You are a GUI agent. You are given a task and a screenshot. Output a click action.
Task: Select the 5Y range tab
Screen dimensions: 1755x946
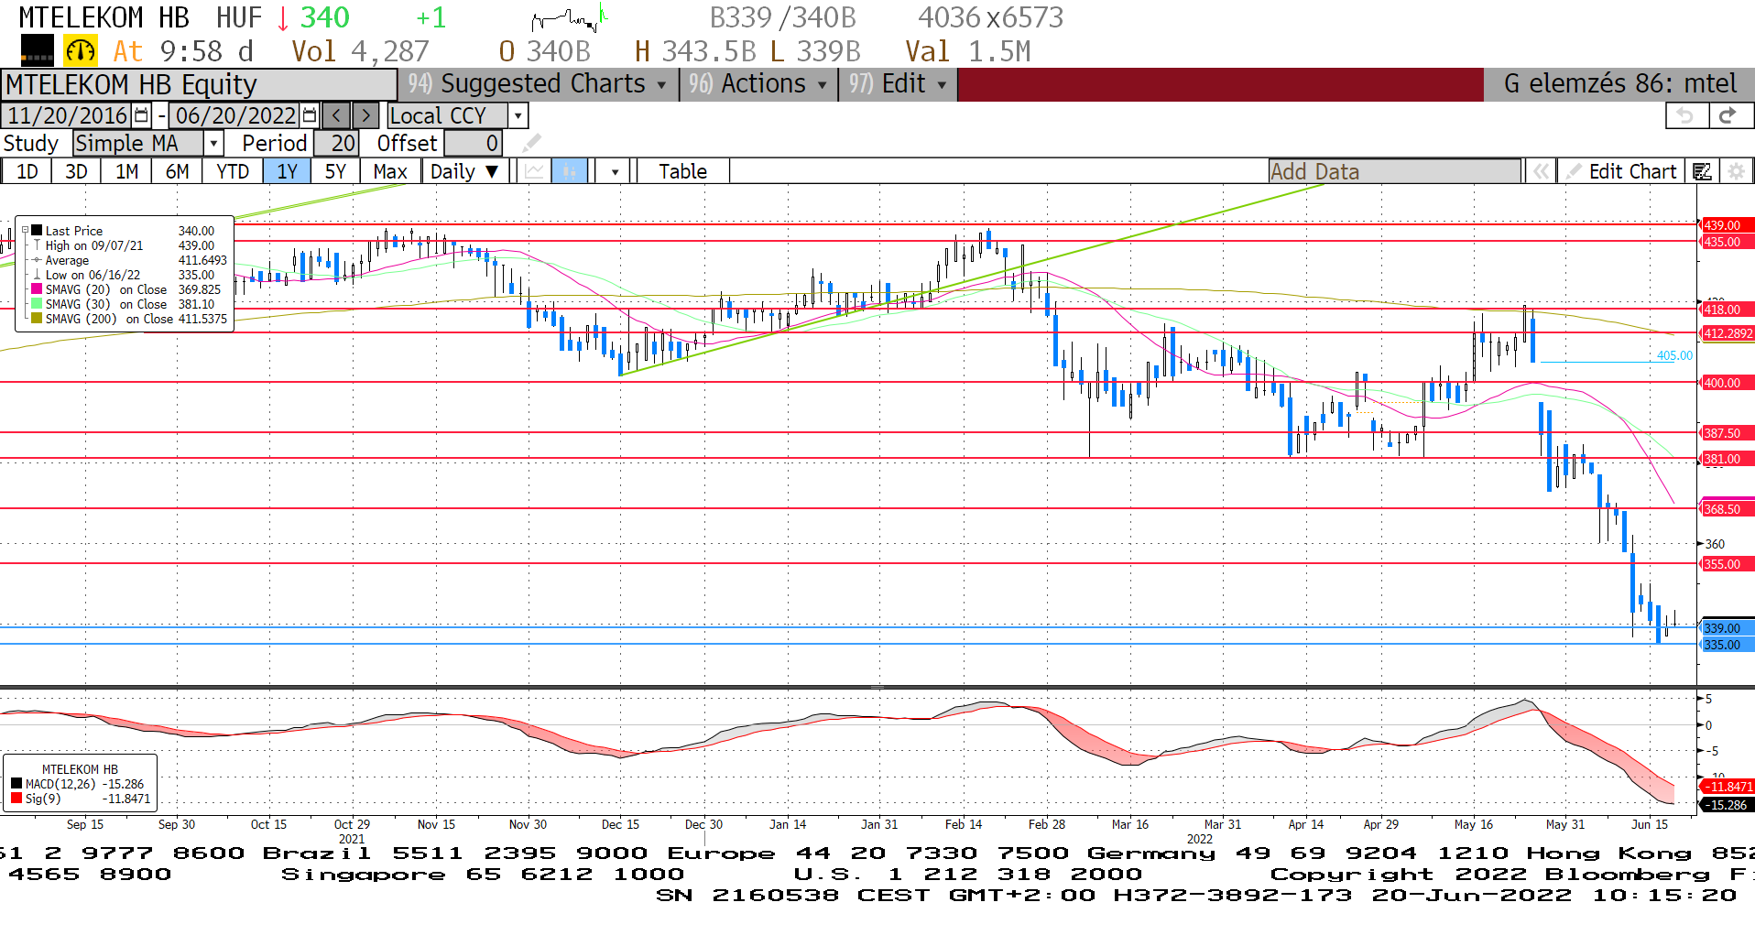pyautogui.click(x=335, y=171)
